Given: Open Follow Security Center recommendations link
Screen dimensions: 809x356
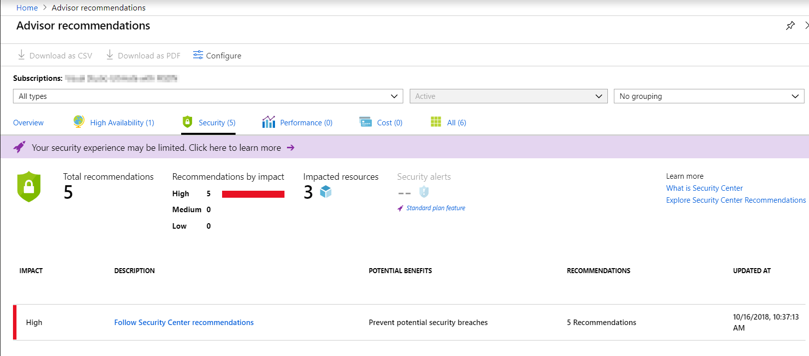Looking at the screenshot, I should click(x=184, y=323).
